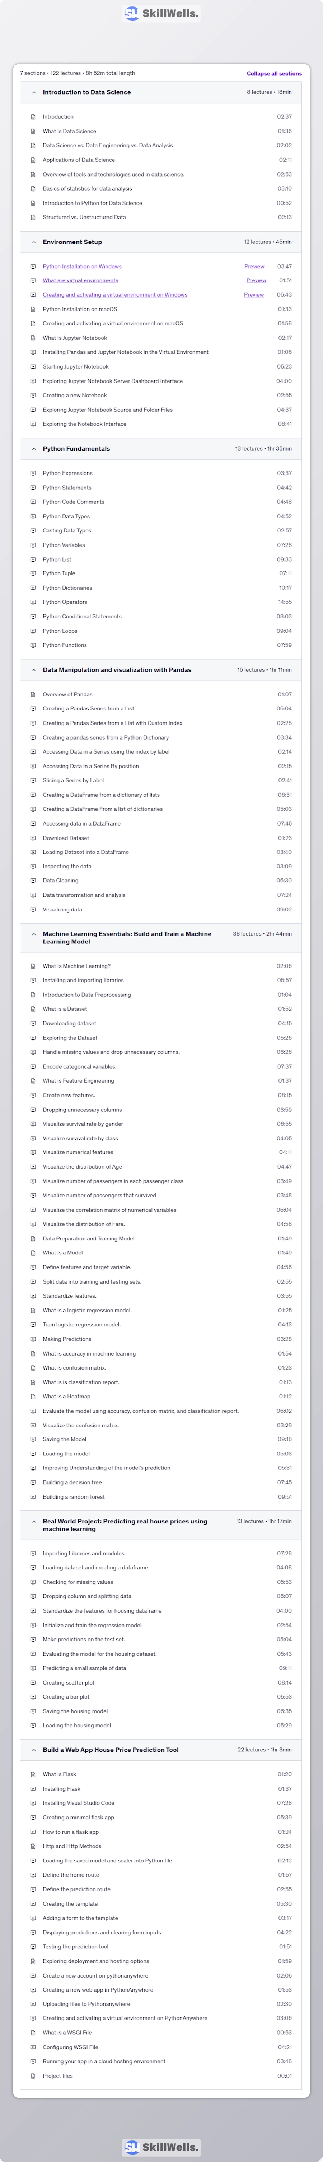
Task: Click the play icon beside Building a random forest
Action: tap(33, 1496)
